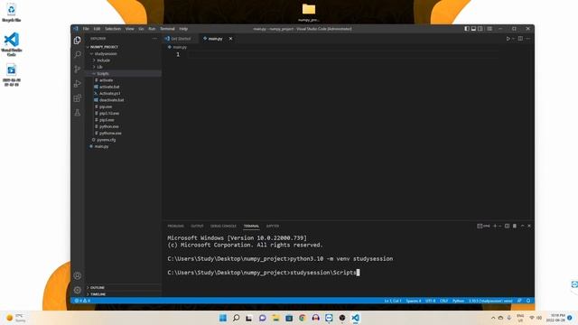Split the terminal panel
This screenshot has width=578, height=325.
tap(507, 226)
